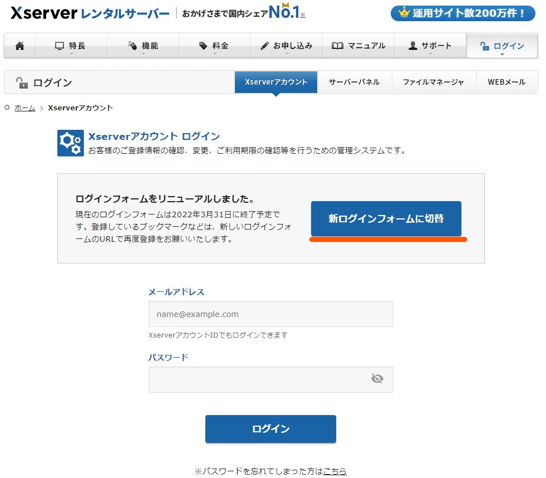Switch to the ファイルマネージャ tab

434,82
